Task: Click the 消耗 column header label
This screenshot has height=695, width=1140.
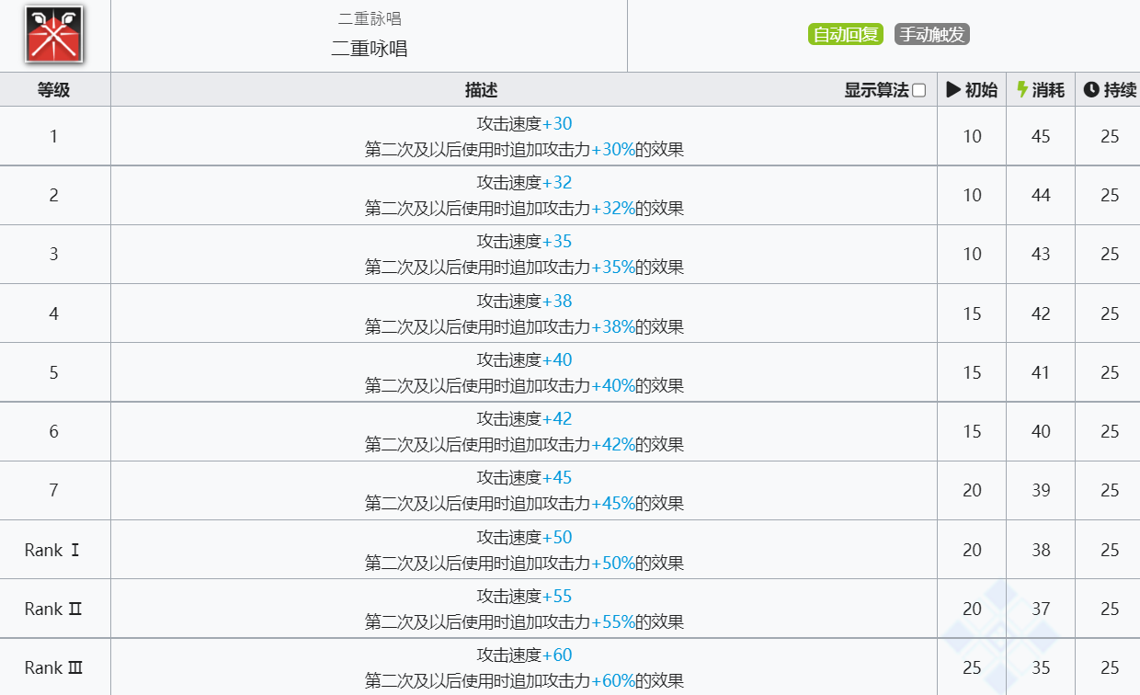Action: (1048, 90)
